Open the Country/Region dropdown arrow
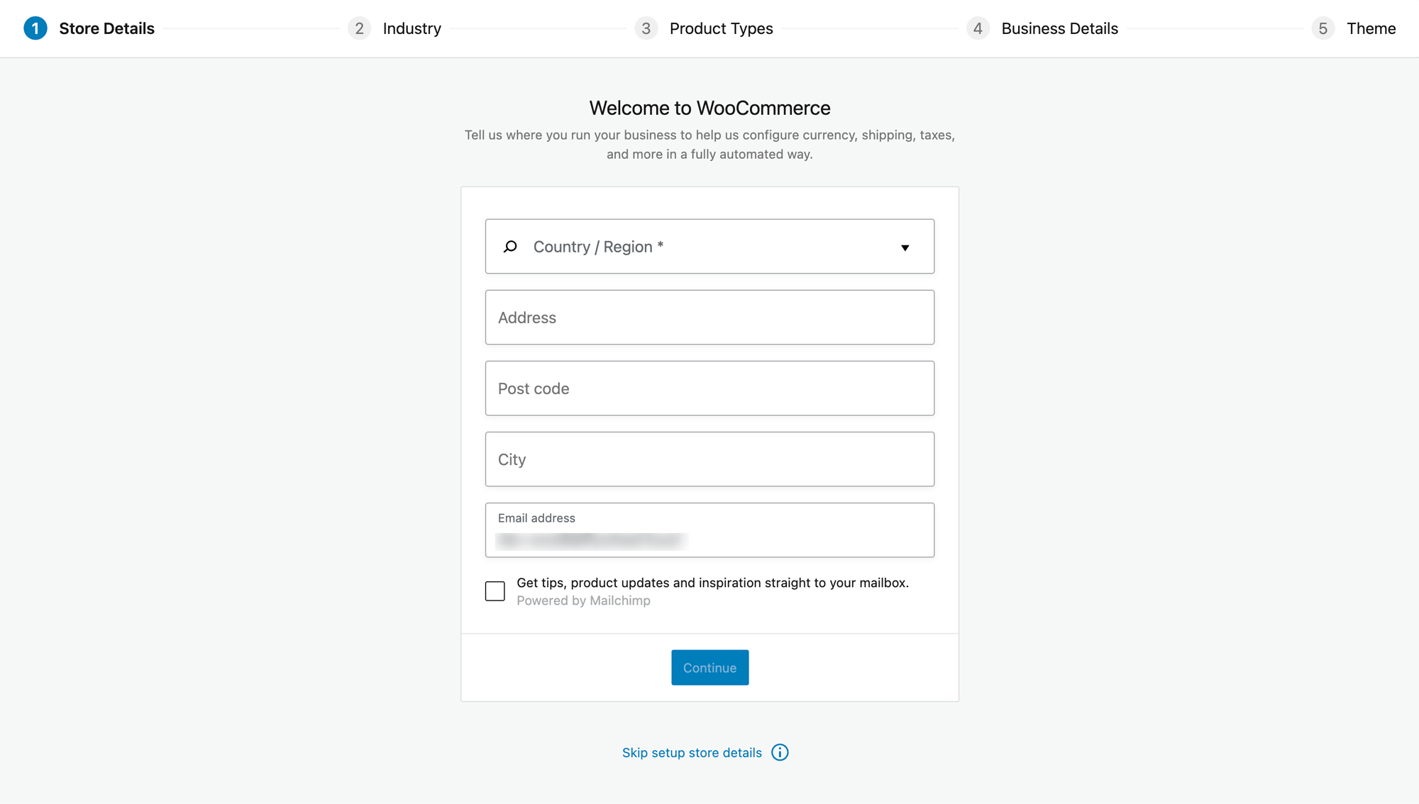The height and width of the screenshot is (804, 1419). (905, 247)
